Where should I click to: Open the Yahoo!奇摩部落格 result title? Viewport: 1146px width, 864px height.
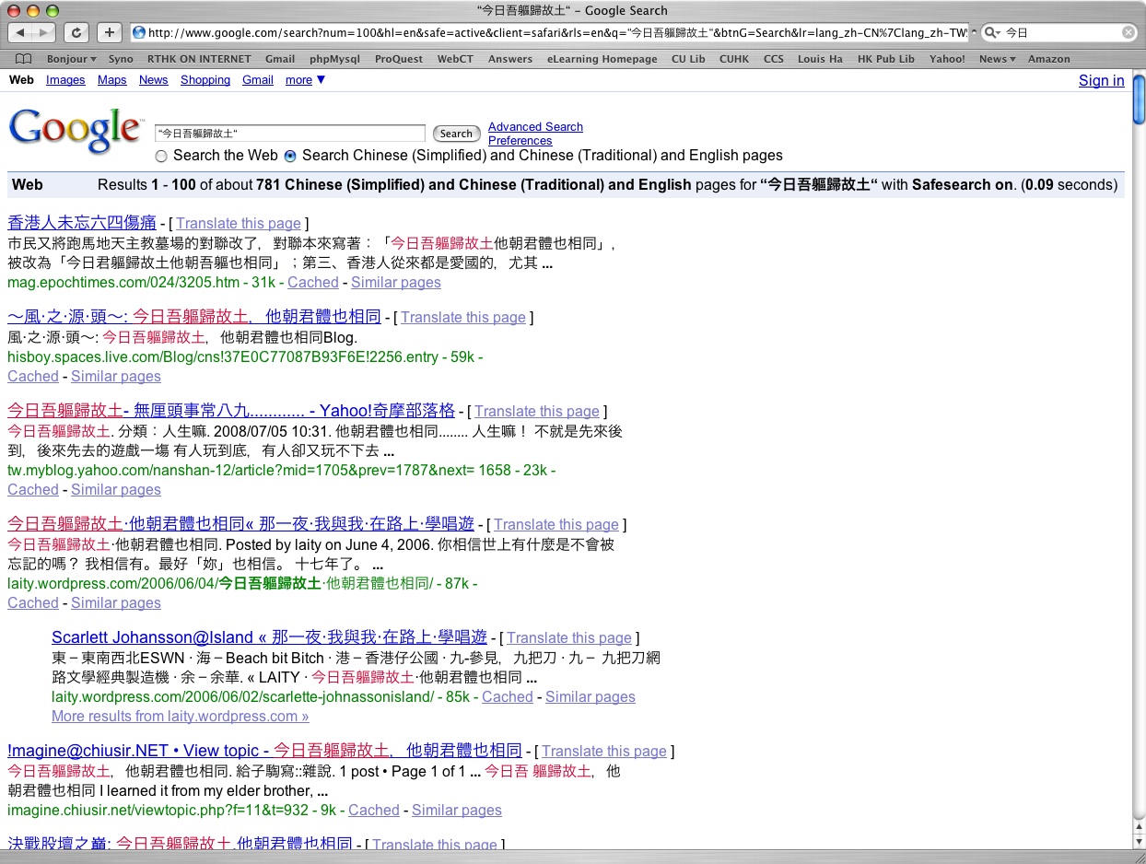[x=231, y=411]
